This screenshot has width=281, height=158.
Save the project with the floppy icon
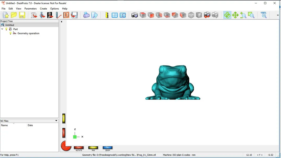(x=22, y=15)
